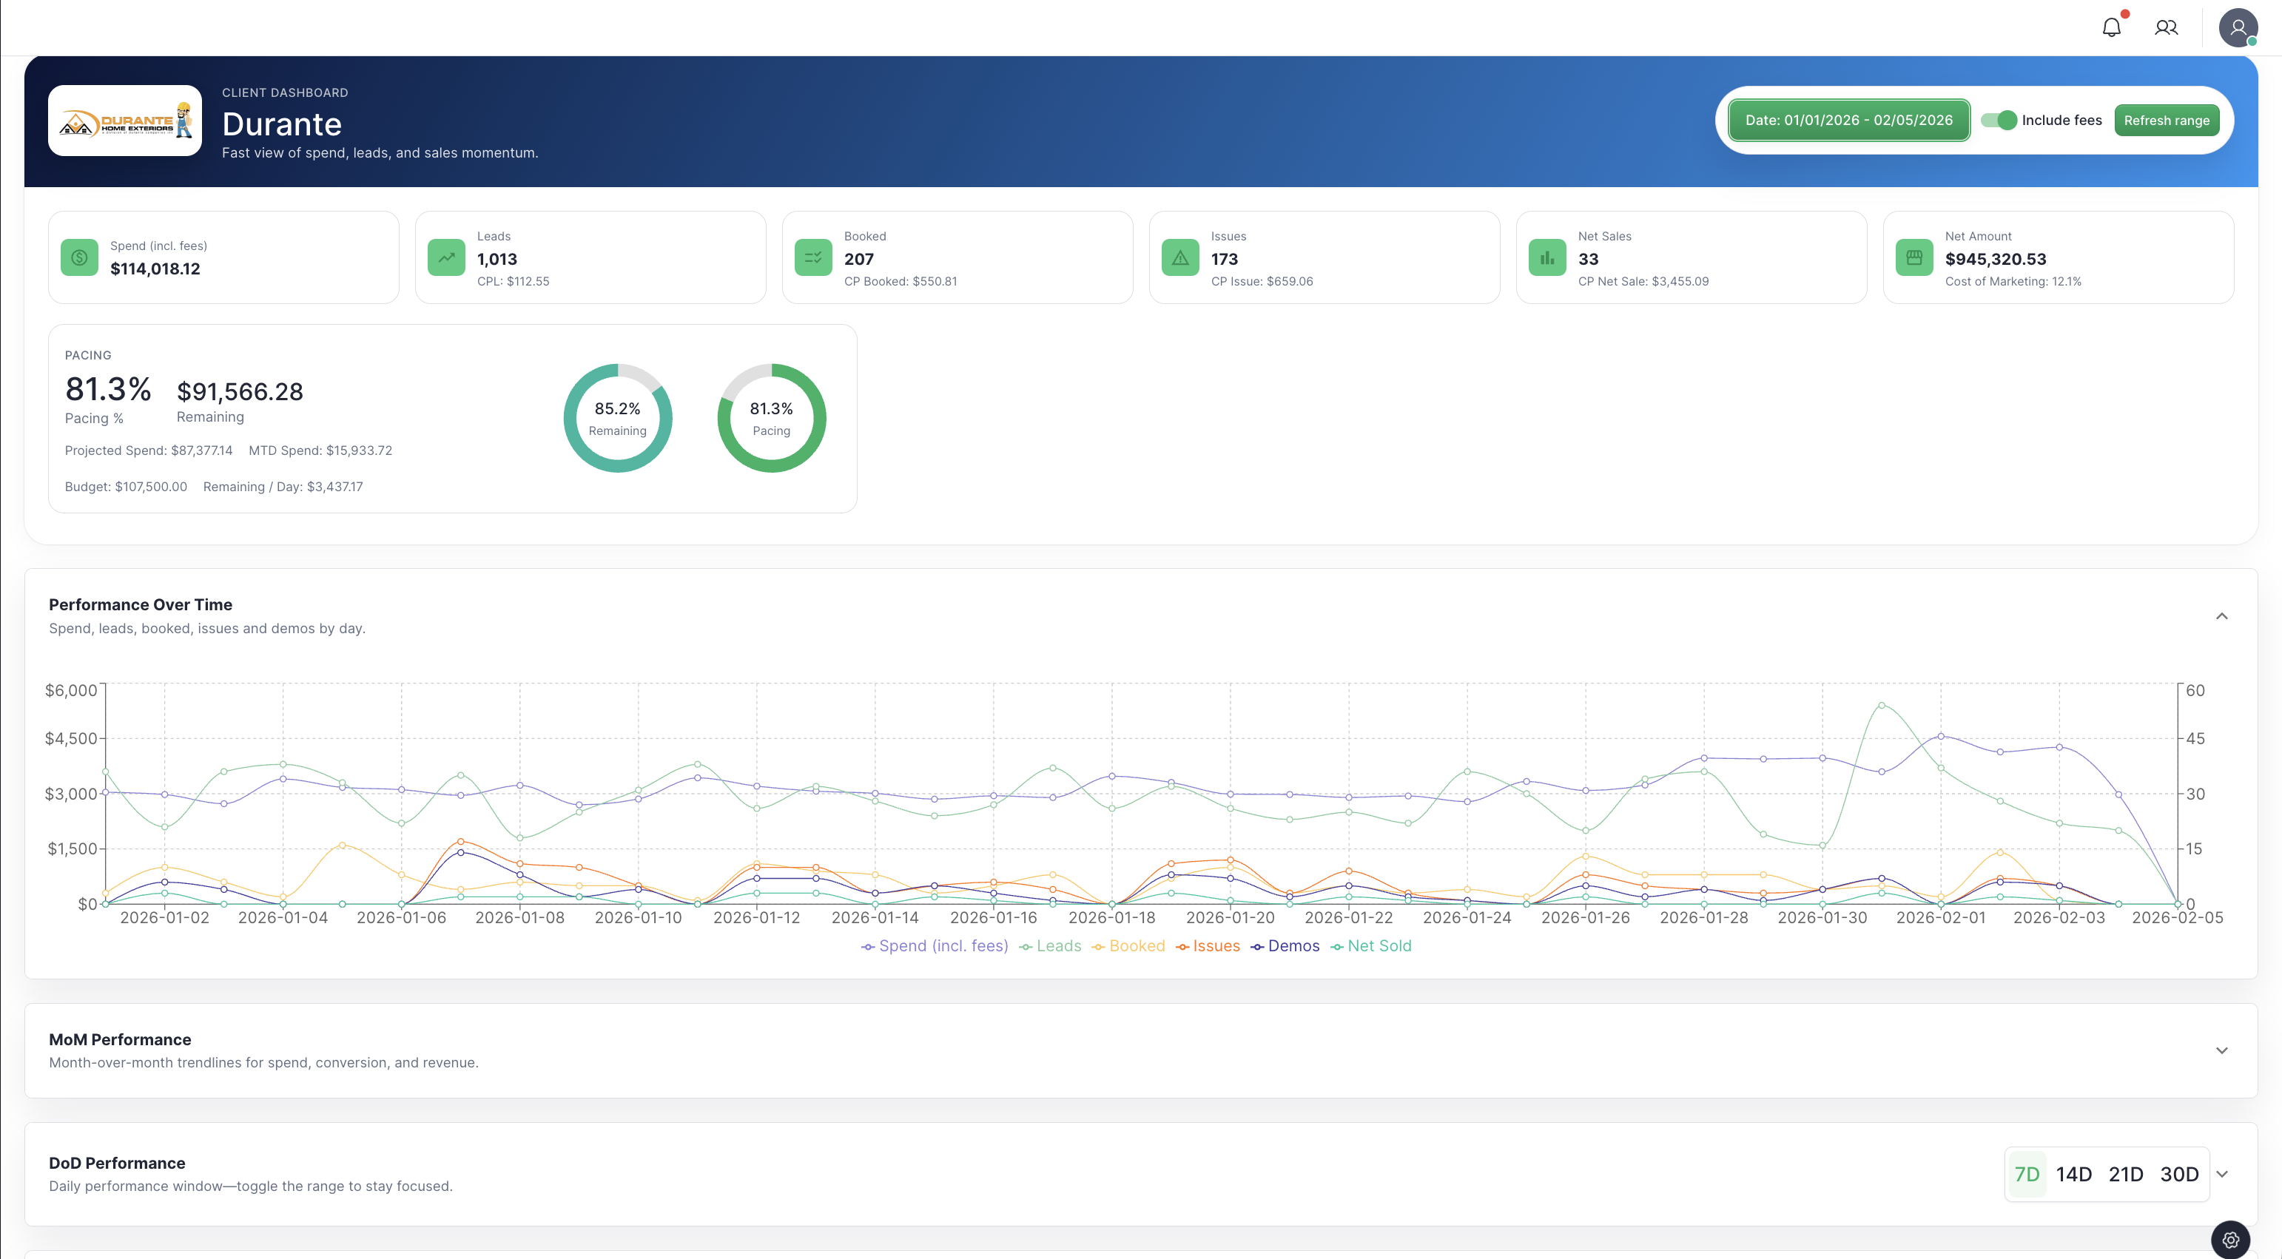Click the Net Amount storefront icon
2282x1259 pixels.
tap(1914, 257)
